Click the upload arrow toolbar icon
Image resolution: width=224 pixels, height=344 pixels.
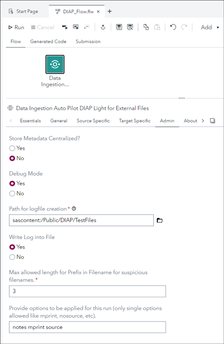point(103,27)
